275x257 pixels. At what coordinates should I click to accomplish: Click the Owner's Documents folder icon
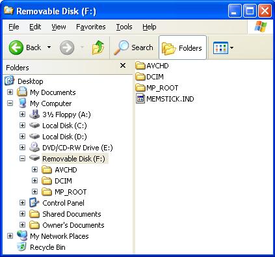click(34, 225)
